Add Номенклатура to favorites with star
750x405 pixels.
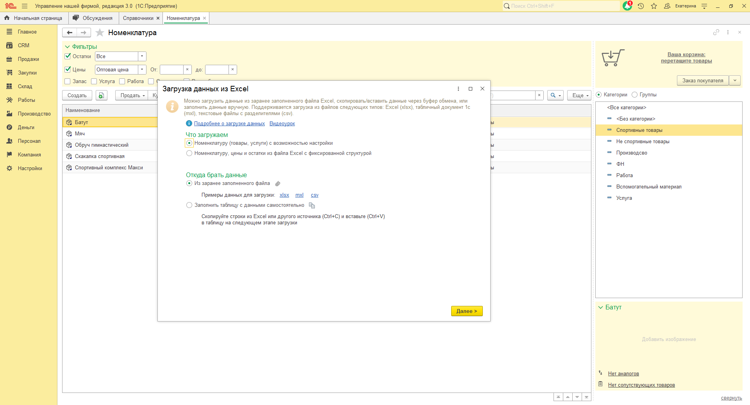point(100,33)
